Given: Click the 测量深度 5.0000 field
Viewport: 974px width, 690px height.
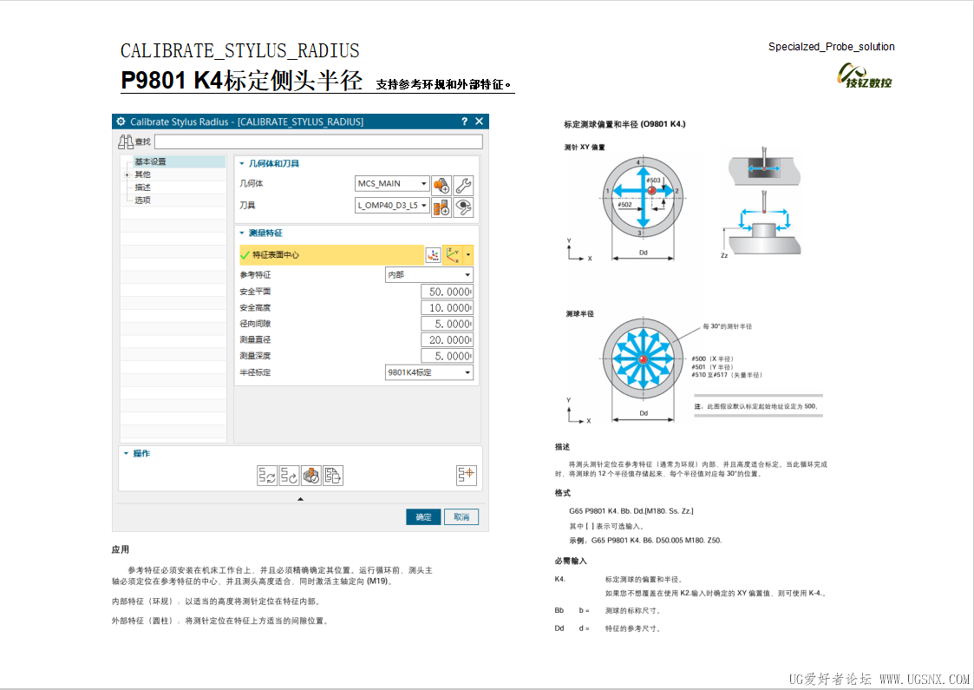Looking at the screenshot, I should [x=447, y=356].
